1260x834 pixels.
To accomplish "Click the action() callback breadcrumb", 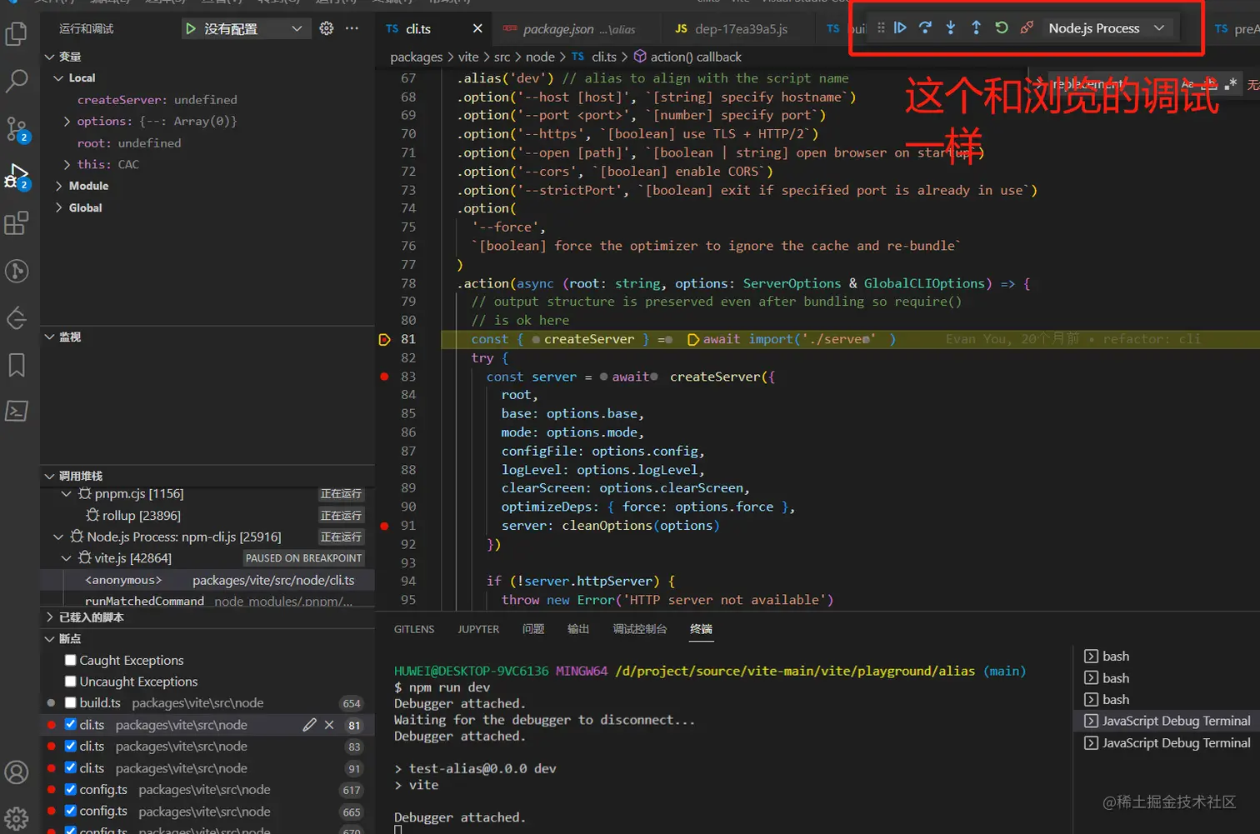I will 687,57.
